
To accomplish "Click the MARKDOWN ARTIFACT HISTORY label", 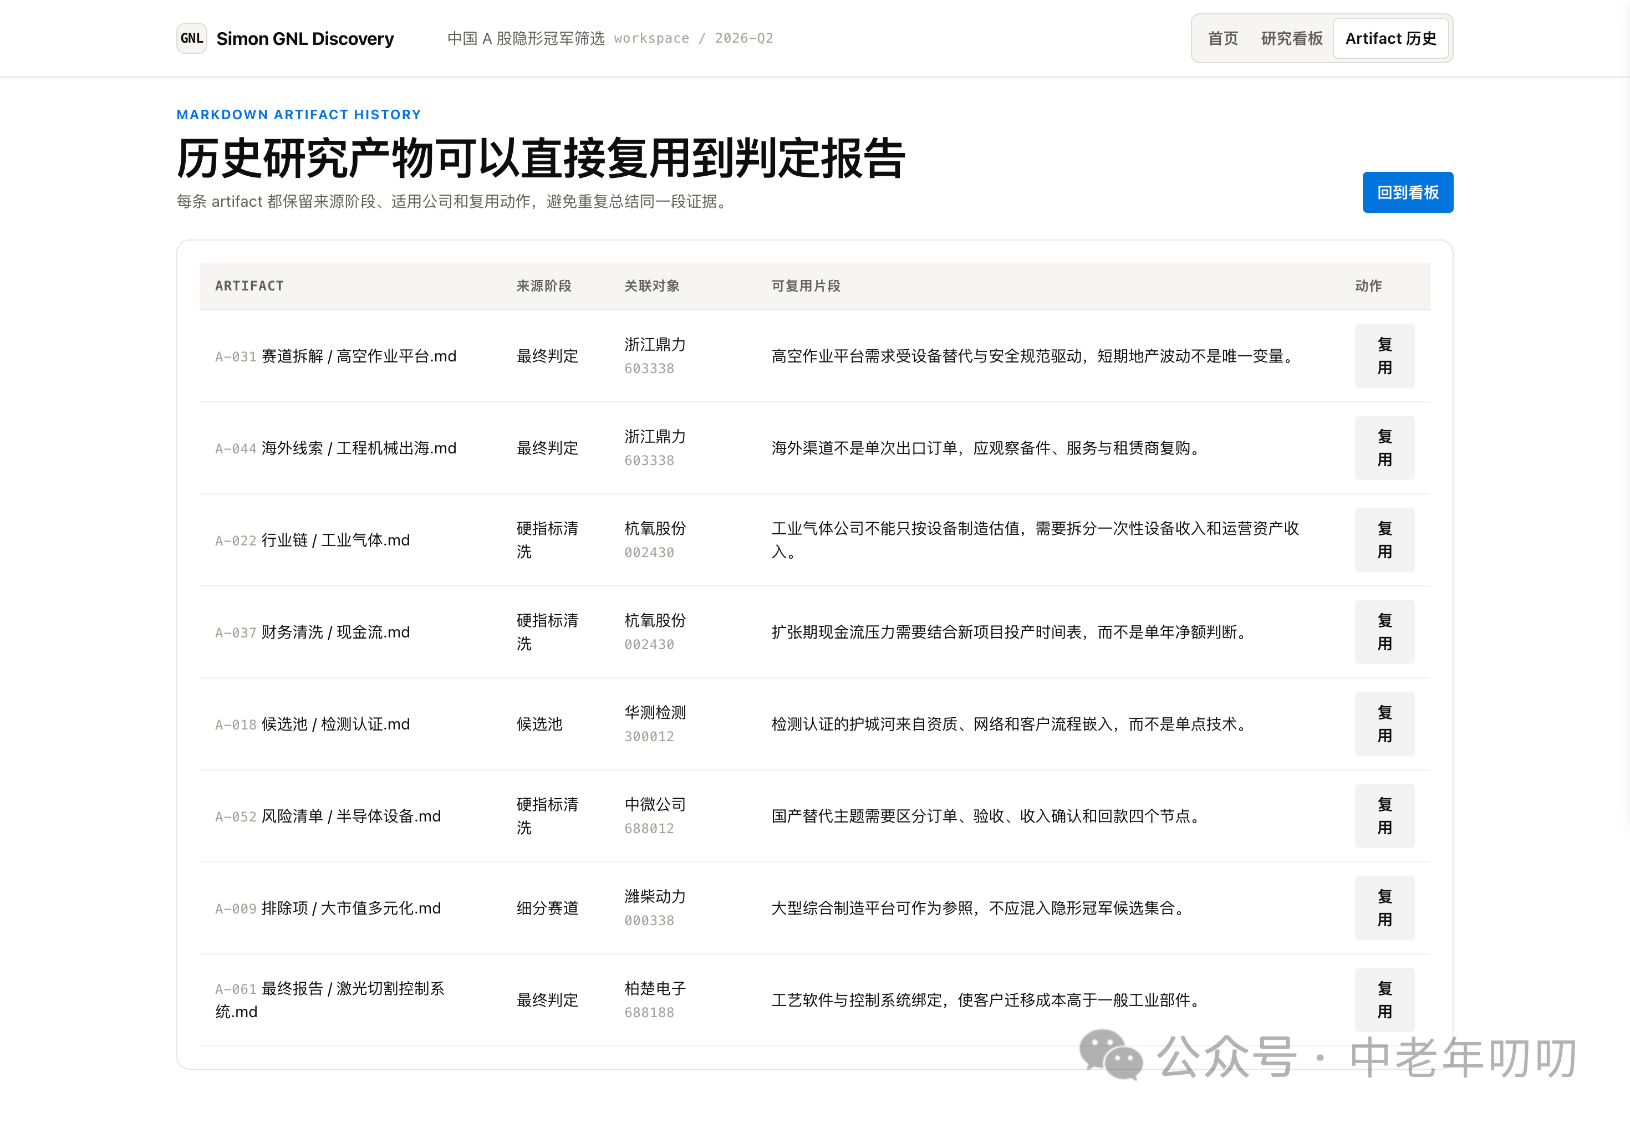I will 299,115.
